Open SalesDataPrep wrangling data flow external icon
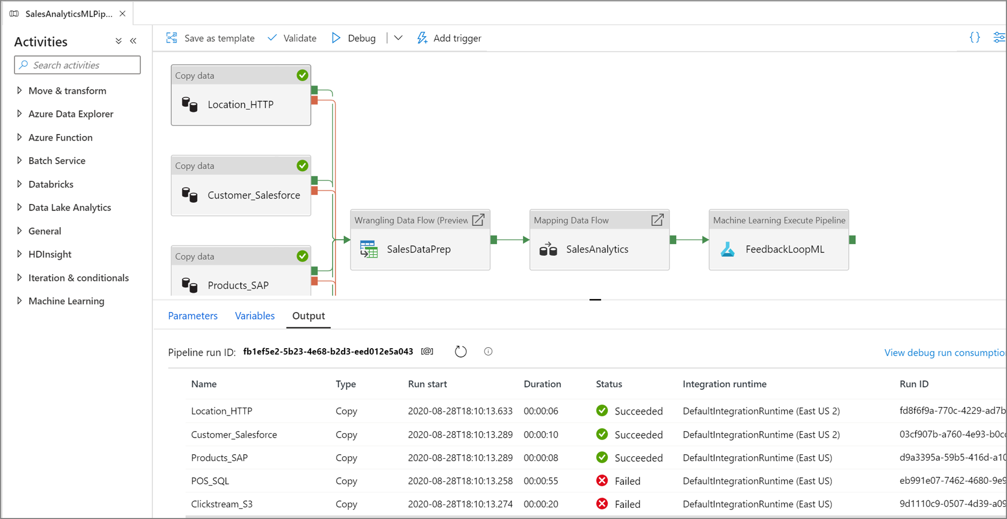This screenshot has width=1007, height=519. pos(478,220)
